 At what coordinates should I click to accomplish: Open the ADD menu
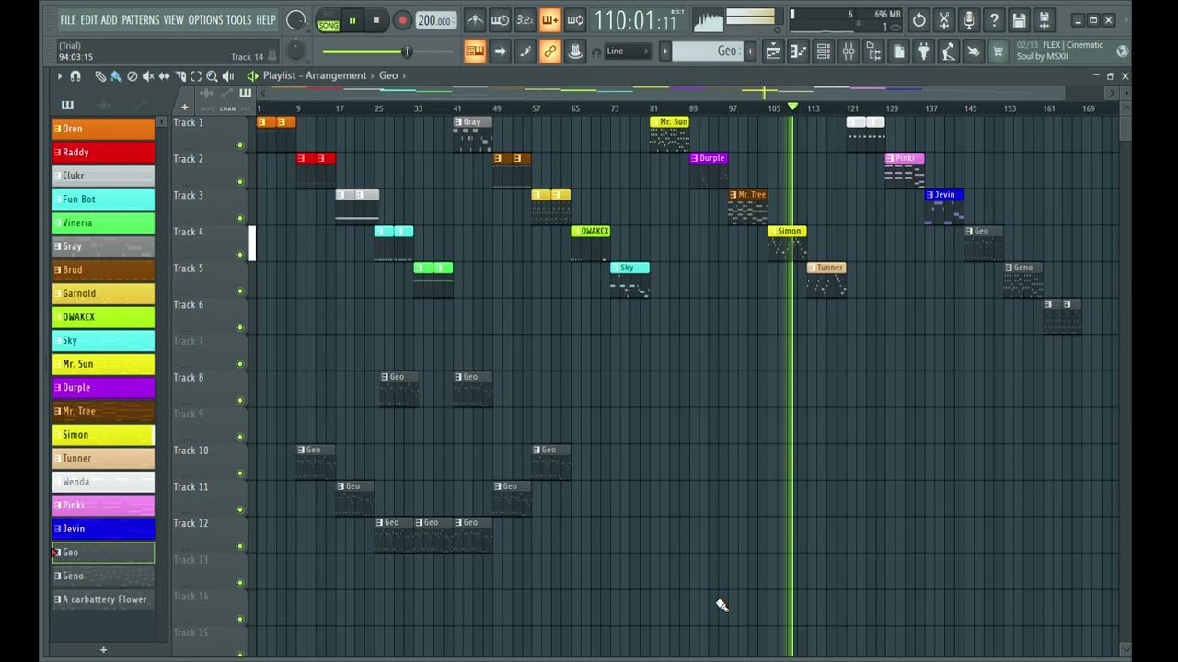pos(110,19)
